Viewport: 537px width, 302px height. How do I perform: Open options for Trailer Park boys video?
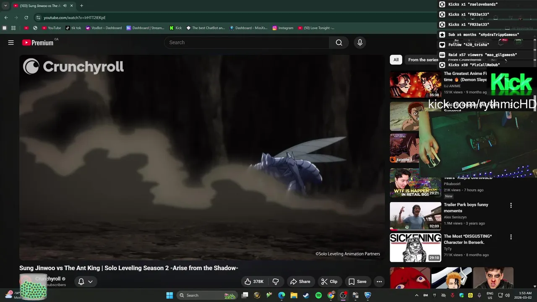(x=511, y=206)
